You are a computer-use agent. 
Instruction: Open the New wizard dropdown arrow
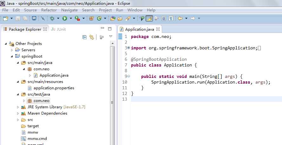(11, 18)
